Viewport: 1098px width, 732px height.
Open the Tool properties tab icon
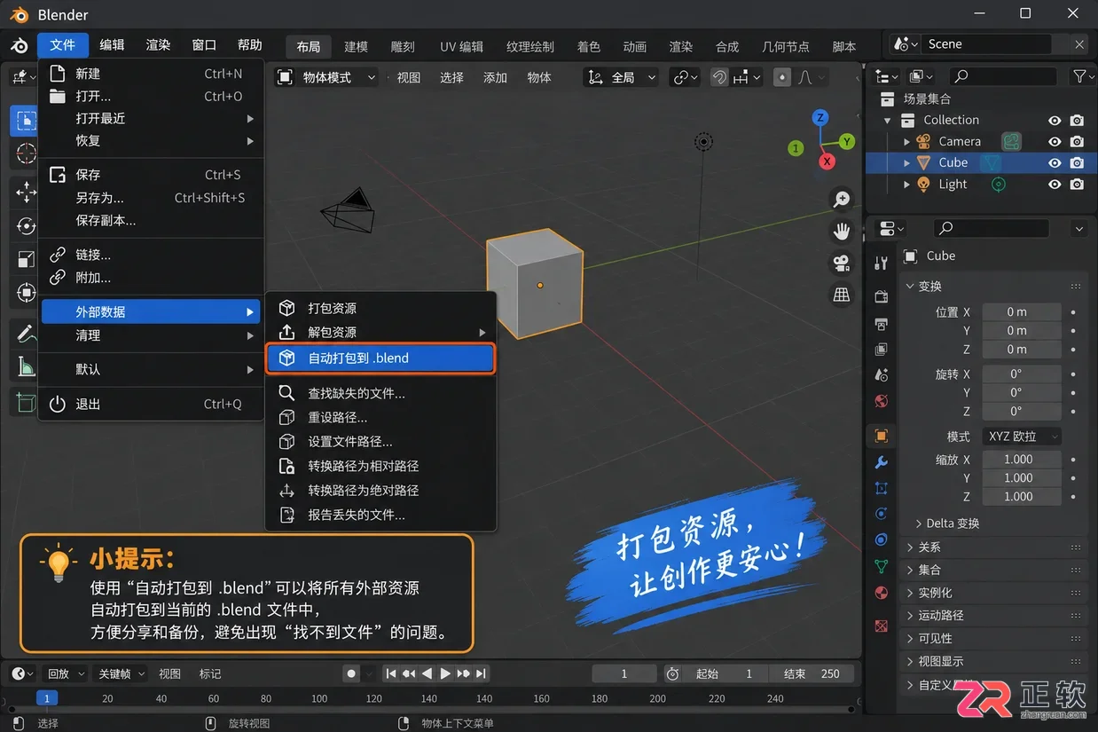[x=881, y=263]
